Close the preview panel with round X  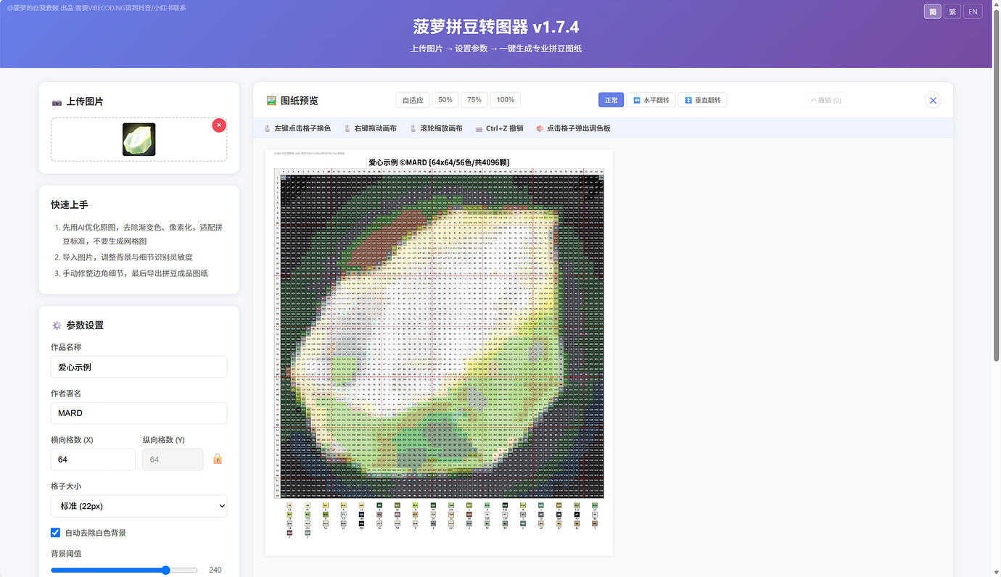[x=934, y=101]
